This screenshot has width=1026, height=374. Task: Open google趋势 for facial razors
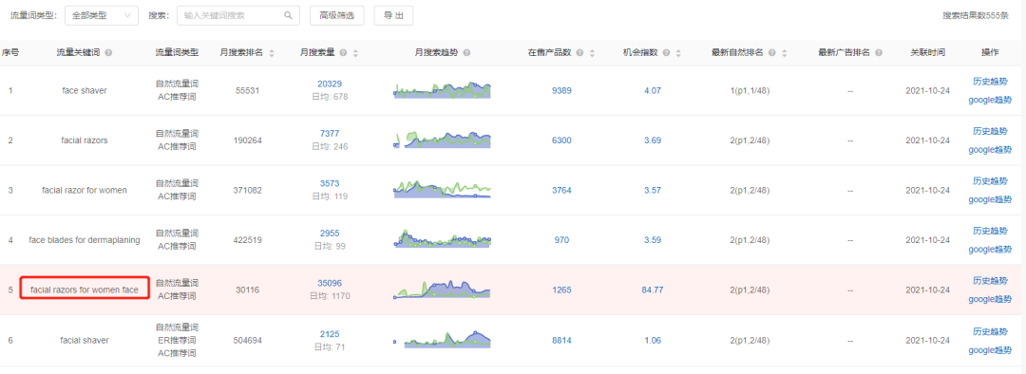click(x=990, y=150)
